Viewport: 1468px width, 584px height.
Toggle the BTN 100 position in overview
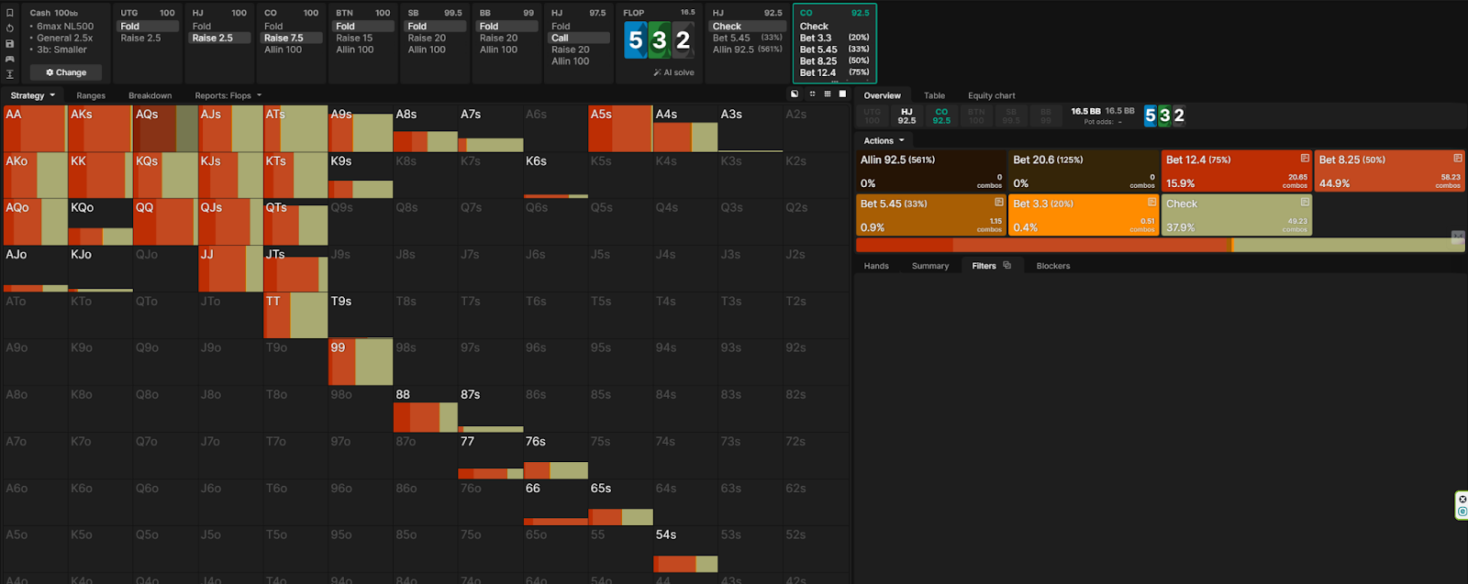click(976, 116)
